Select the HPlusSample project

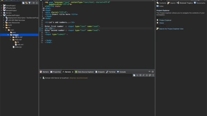click(x=11, y=8)
